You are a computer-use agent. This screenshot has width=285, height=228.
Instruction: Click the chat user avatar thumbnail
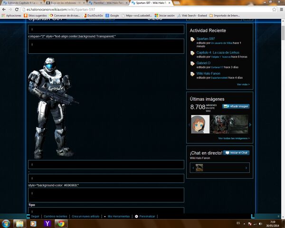[199, 168]
